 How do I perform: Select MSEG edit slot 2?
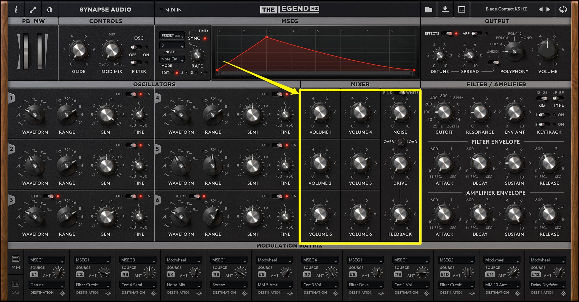pos(186,73)
